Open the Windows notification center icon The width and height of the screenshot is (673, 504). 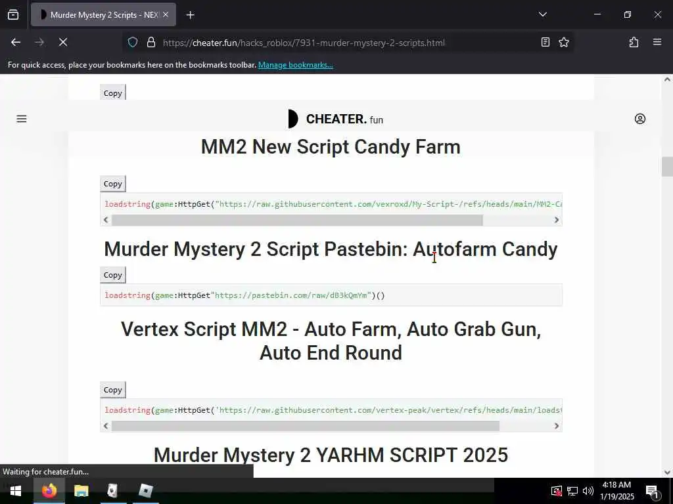pyautogui.click(x=653, y=491)
